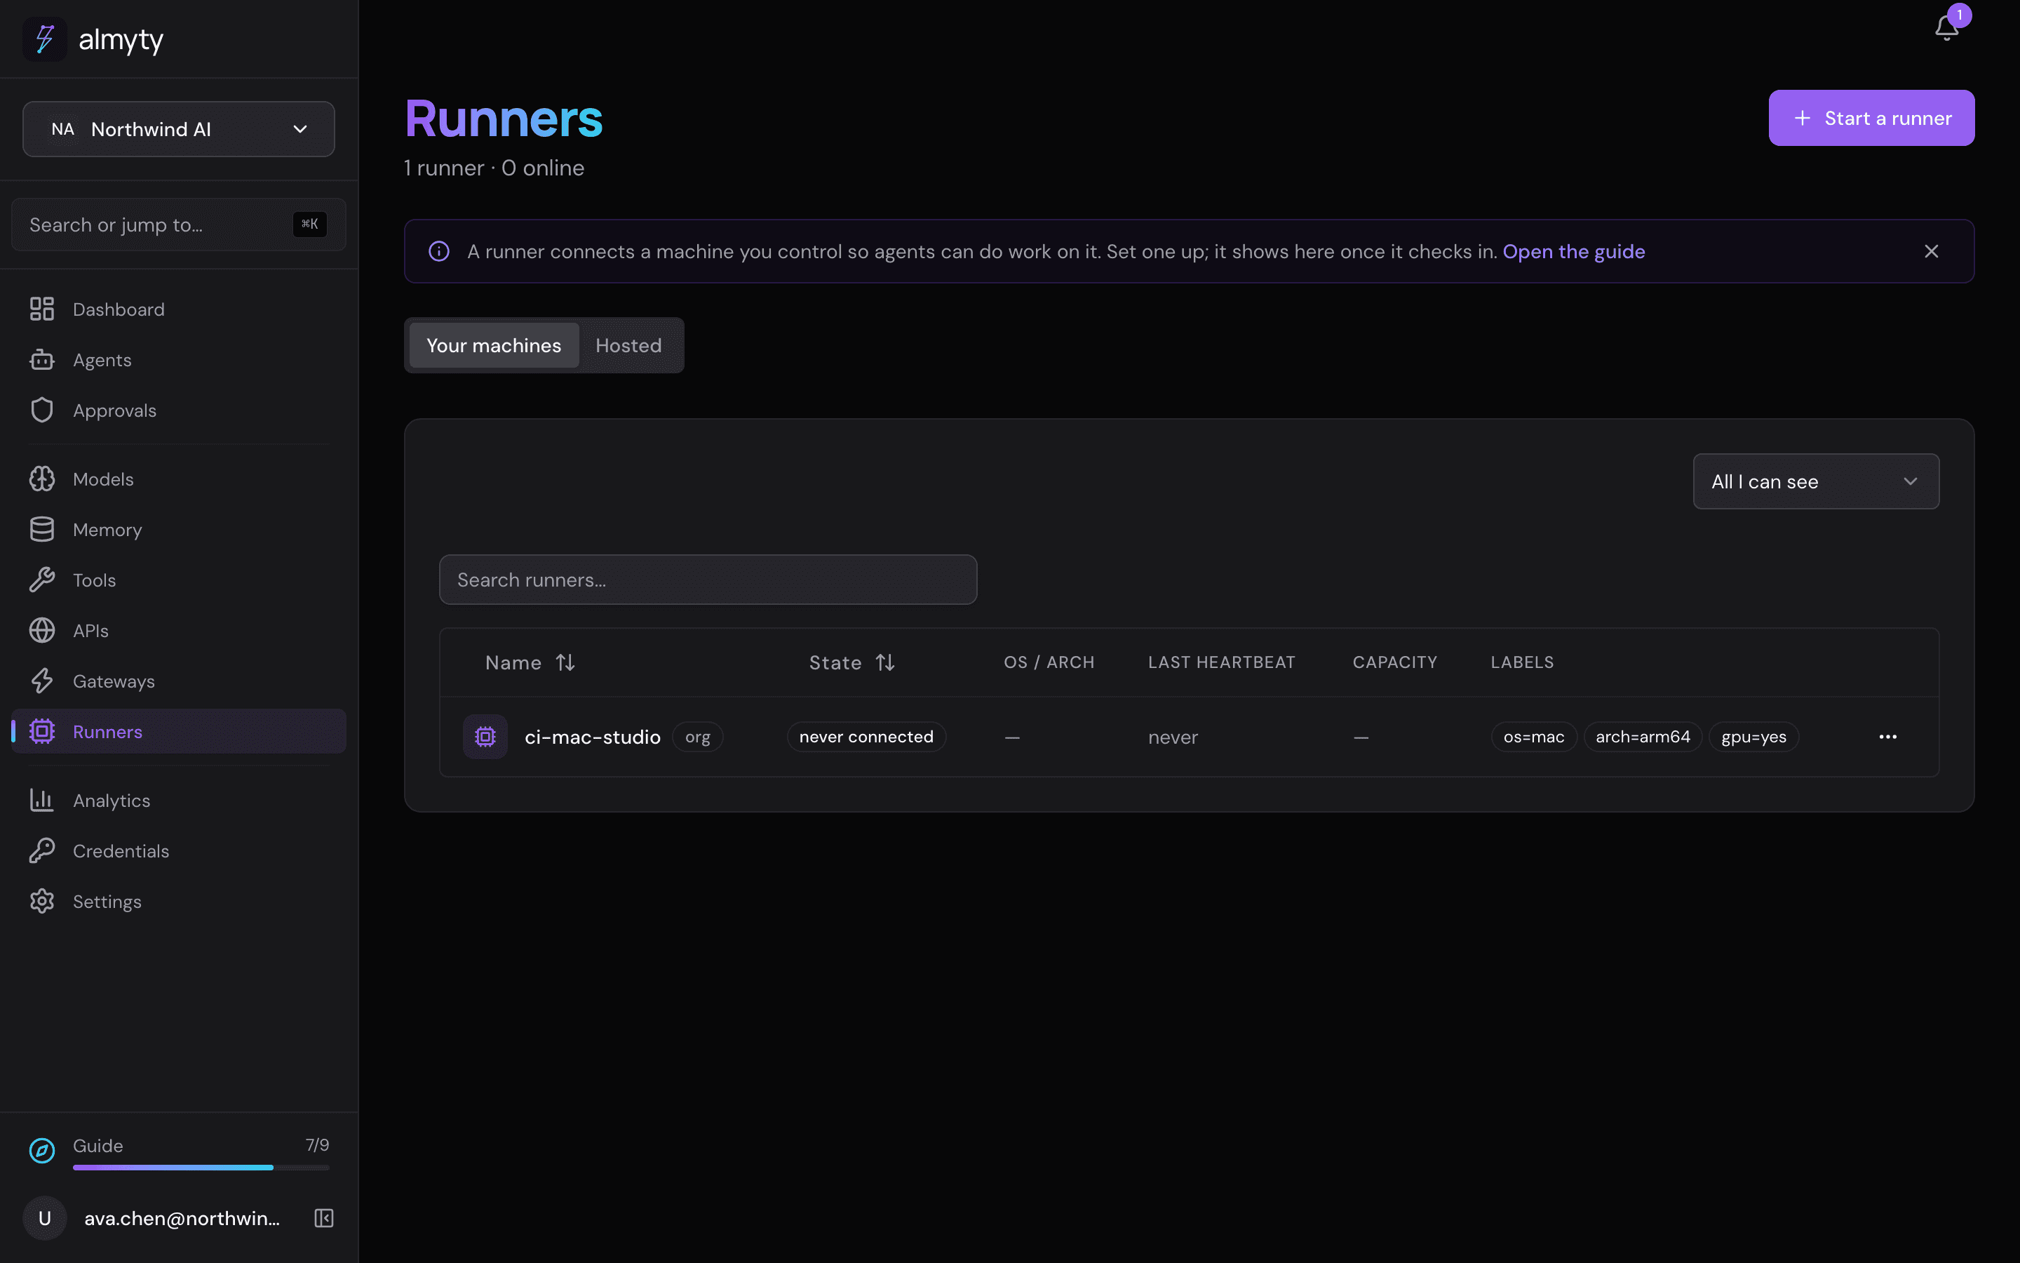2020x1263 pixels.
Task: Click the user avatar U
Action: point(45,1218)
